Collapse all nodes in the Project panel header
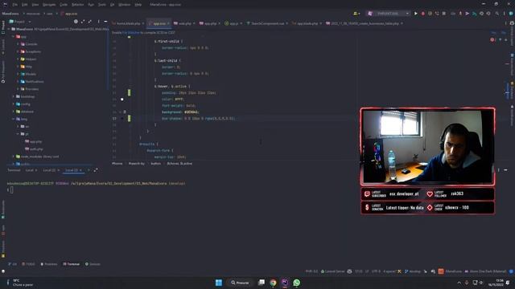Viewport: 515px width, 289px height. pos(89,22)
